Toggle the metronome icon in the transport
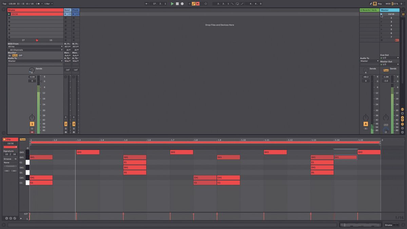407x229 pixels. tap(37, 4)
